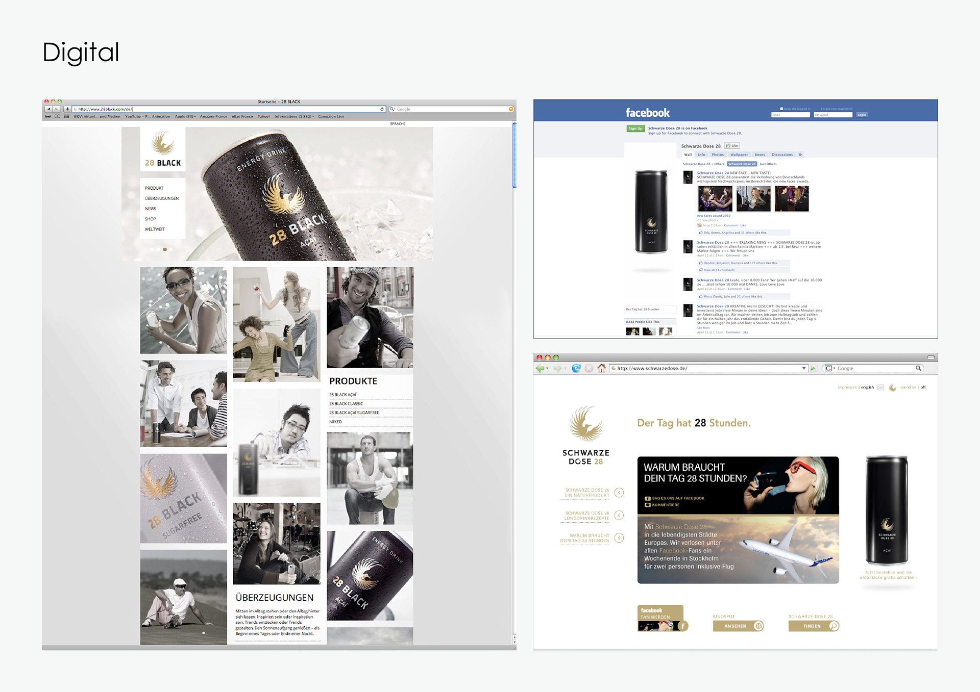Click the Safari Google search magnifier icon
This screenshot has width=980, height=692.
point(393,109)
